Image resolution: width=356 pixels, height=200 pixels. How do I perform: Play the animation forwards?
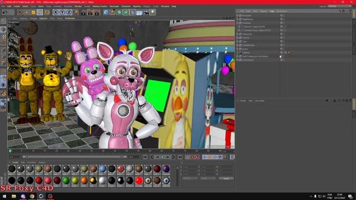tap(162, 157)
